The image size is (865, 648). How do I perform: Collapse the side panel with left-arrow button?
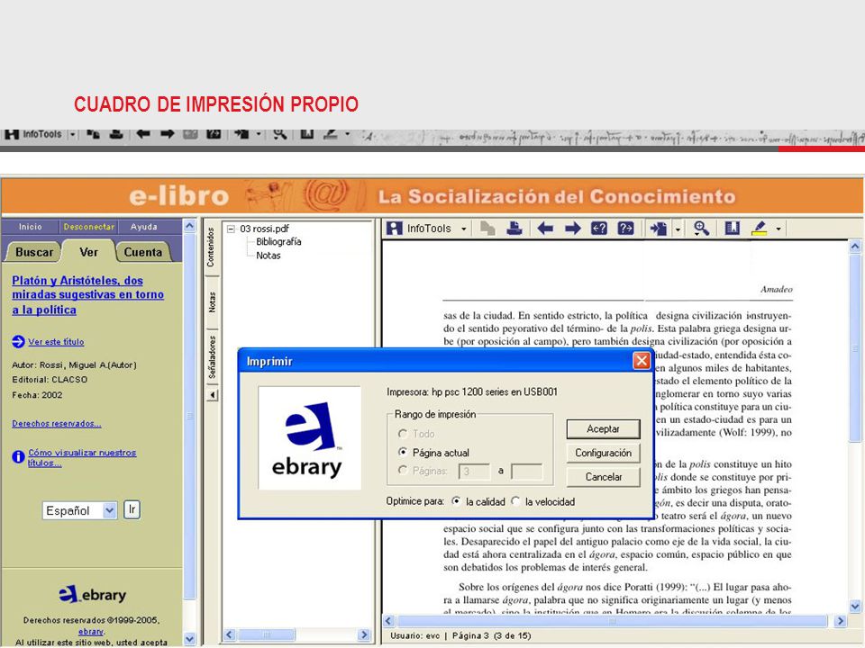(213, 394)
